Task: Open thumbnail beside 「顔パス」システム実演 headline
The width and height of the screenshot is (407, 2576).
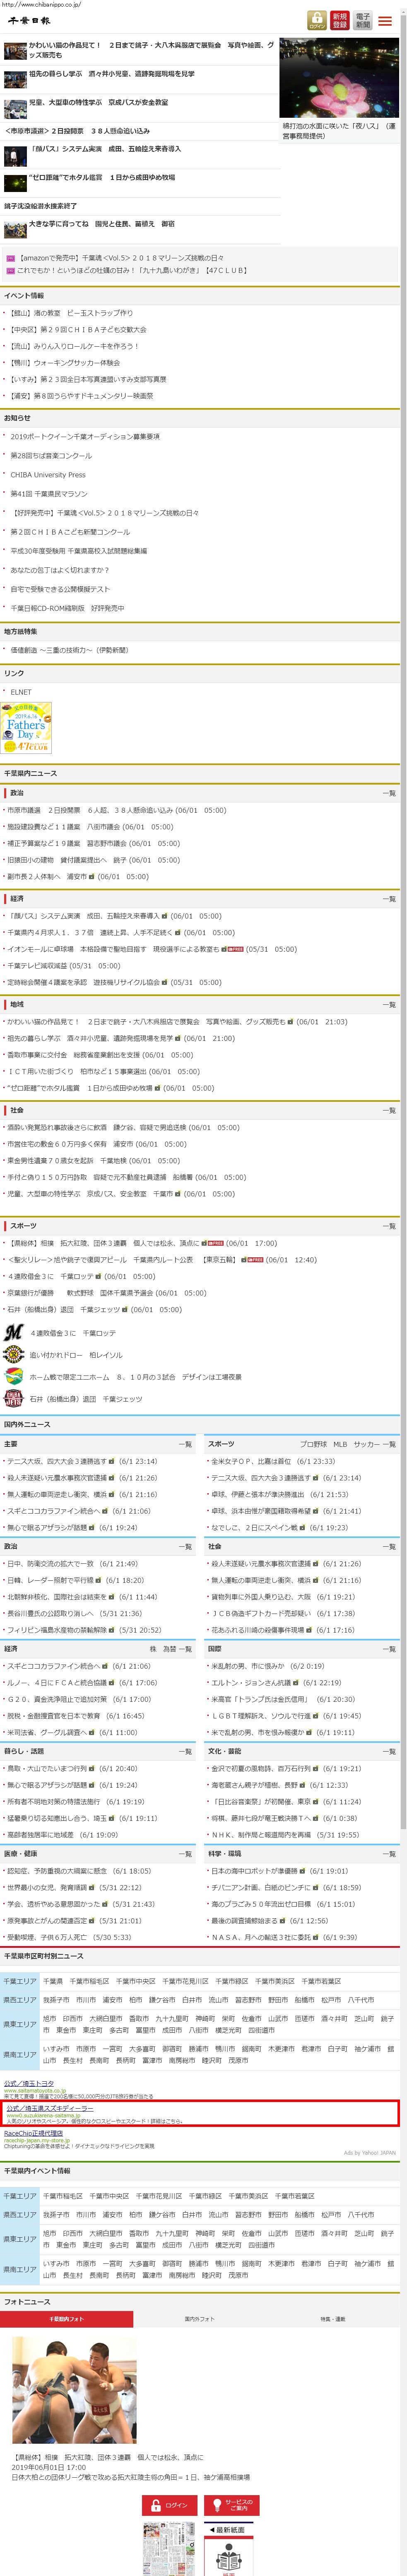Action: click(15, 155)
